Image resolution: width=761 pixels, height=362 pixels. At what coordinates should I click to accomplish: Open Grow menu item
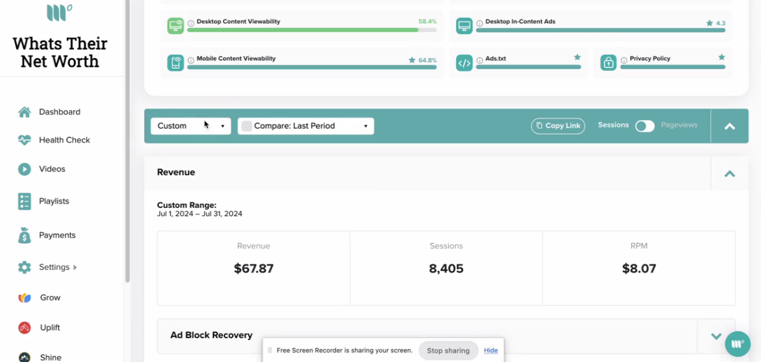click(x=50, y=297)
